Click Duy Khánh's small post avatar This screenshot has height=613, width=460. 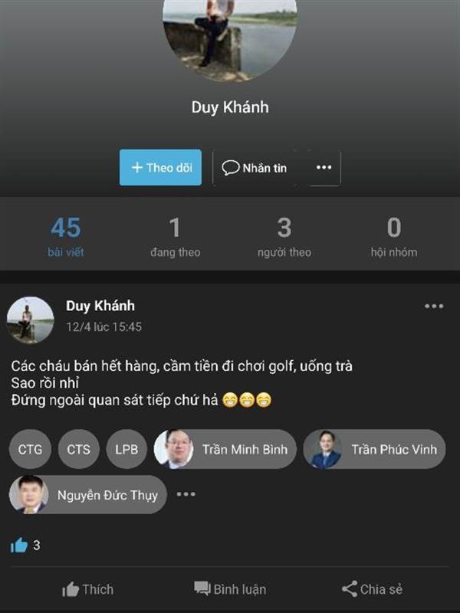point(31,320)
